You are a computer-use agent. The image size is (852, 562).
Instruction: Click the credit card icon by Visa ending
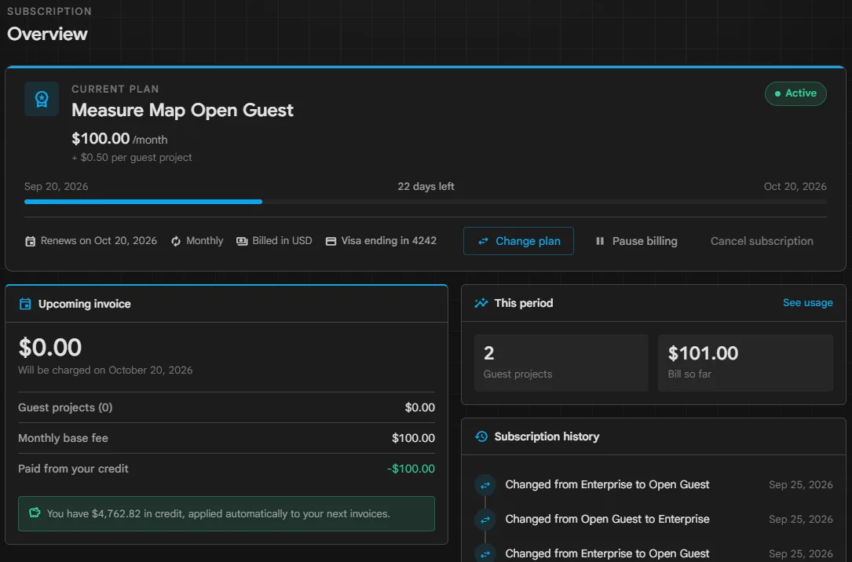click(x=331, y=241)
